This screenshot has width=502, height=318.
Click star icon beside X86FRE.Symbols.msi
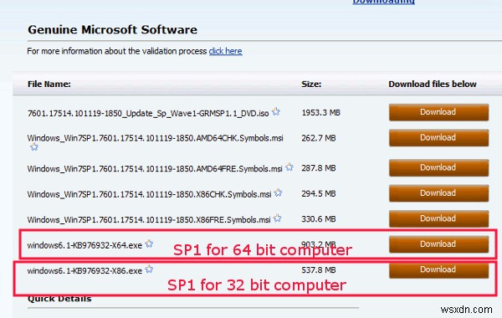click(277, 218)
